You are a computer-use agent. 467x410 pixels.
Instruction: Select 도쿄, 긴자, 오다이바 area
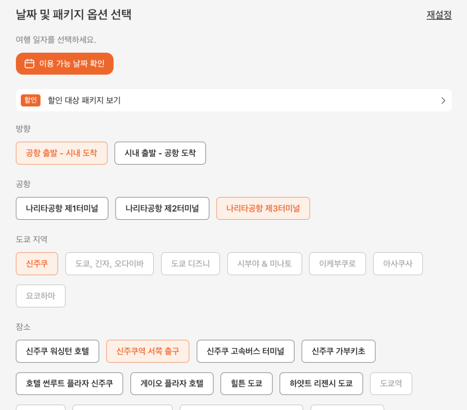coord(110,264)
